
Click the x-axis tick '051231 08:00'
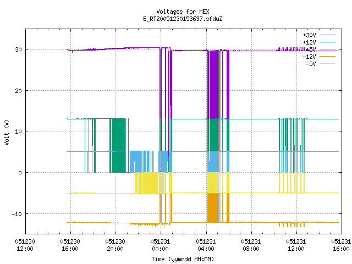pyautogui.click(x=251, y=245)
